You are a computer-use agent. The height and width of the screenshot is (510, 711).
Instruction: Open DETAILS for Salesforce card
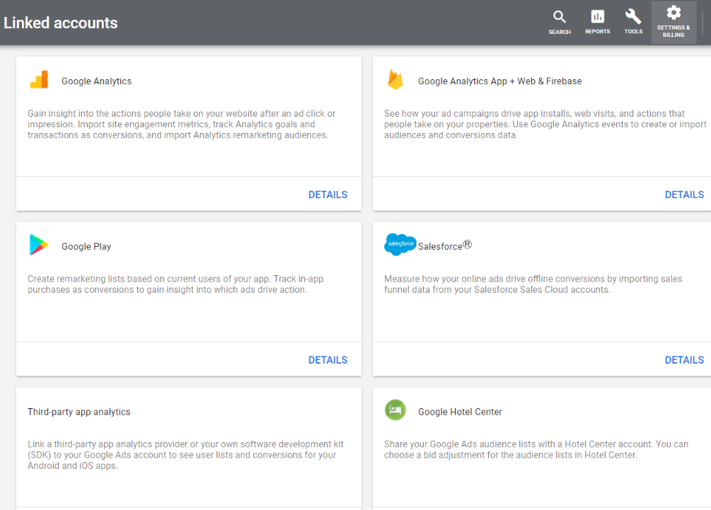684,360
